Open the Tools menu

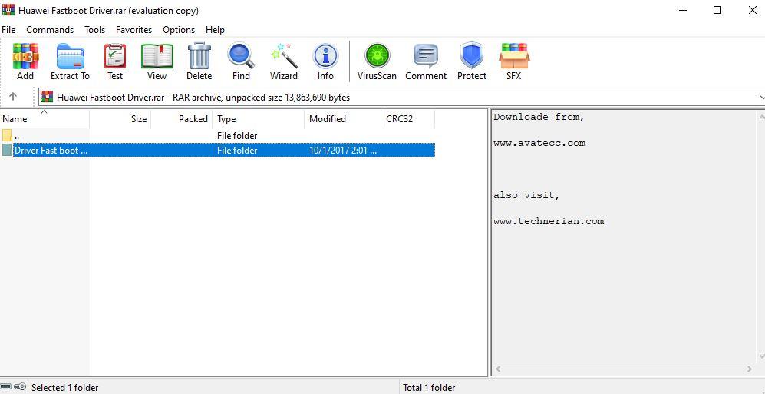94,30
